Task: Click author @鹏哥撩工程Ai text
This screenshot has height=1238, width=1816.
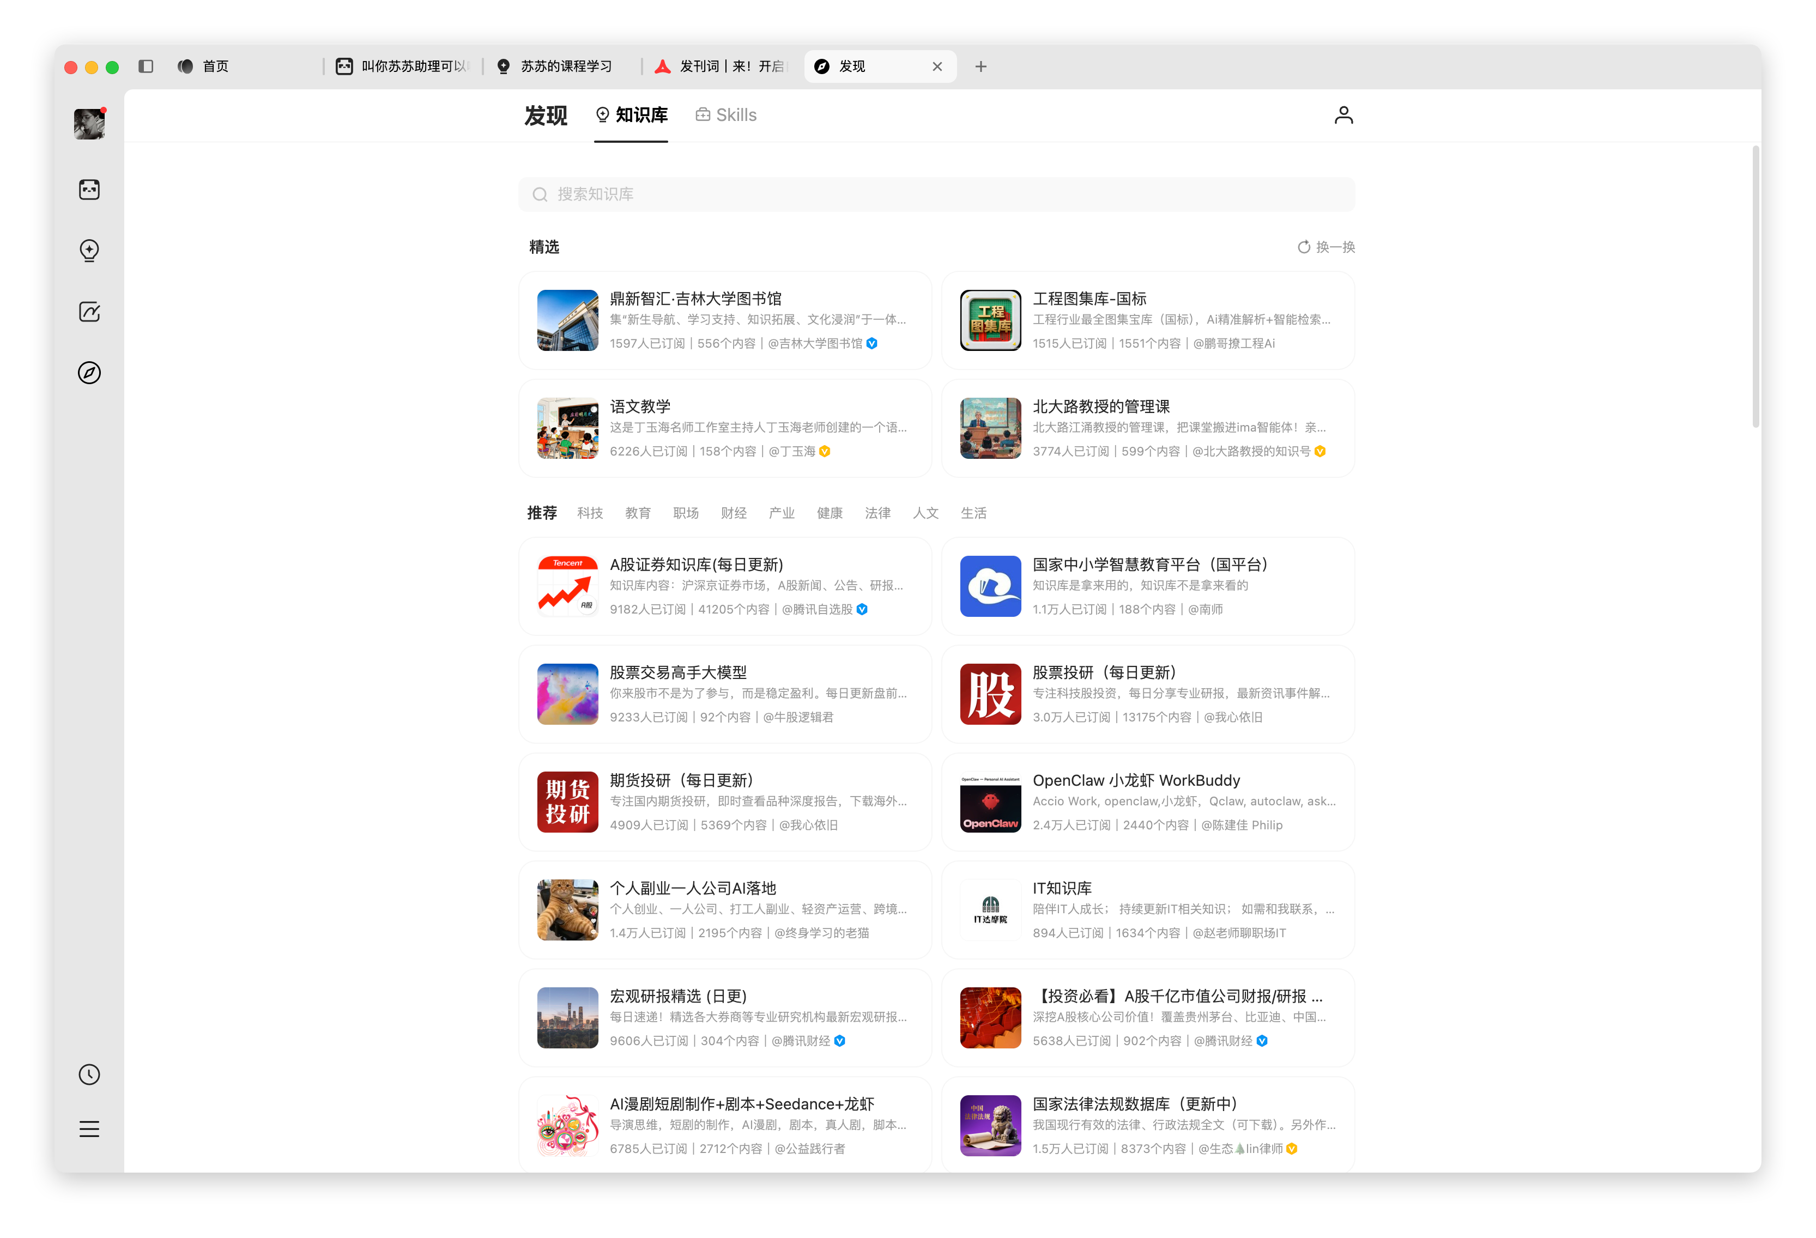Action: tap(1233, 343)
